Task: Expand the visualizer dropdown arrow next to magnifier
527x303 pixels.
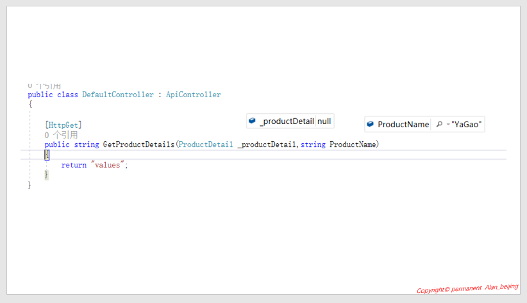Action: (448, 125)
